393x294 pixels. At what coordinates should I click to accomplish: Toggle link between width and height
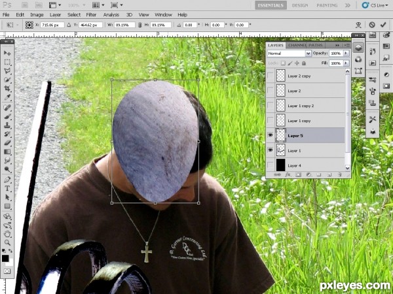click(x=140, y=25)
